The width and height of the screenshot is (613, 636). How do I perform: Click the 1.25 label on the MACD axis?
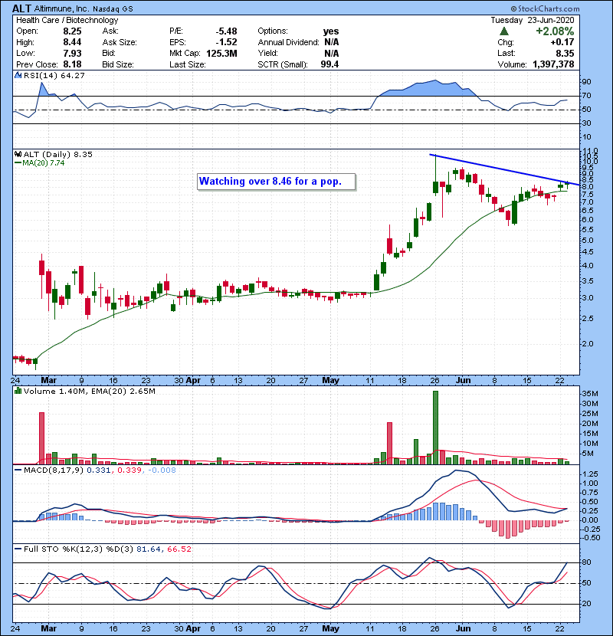pos(590,474)
